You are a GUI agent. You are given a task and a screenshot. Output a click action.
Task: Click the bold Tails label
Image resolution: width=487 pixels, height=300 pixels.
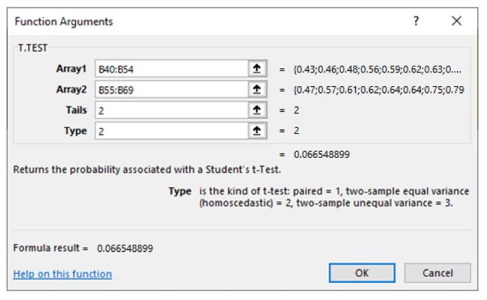coord(76,110)
